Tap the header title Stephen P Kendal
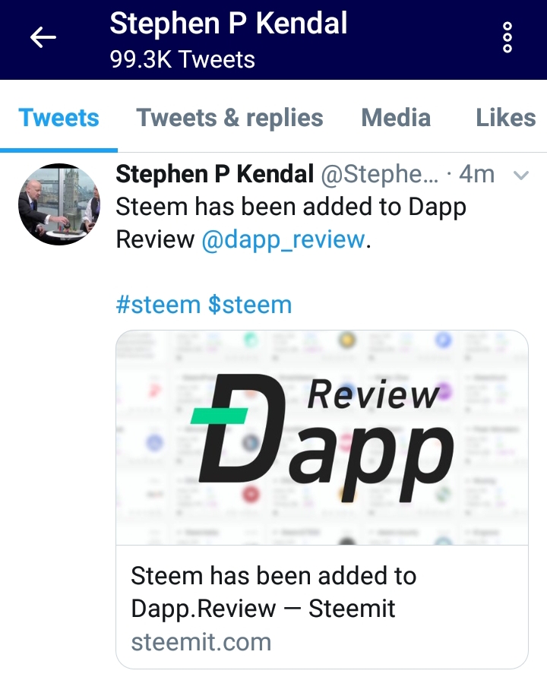Screen dimensions: 547x677 click(x=229, y=24)
